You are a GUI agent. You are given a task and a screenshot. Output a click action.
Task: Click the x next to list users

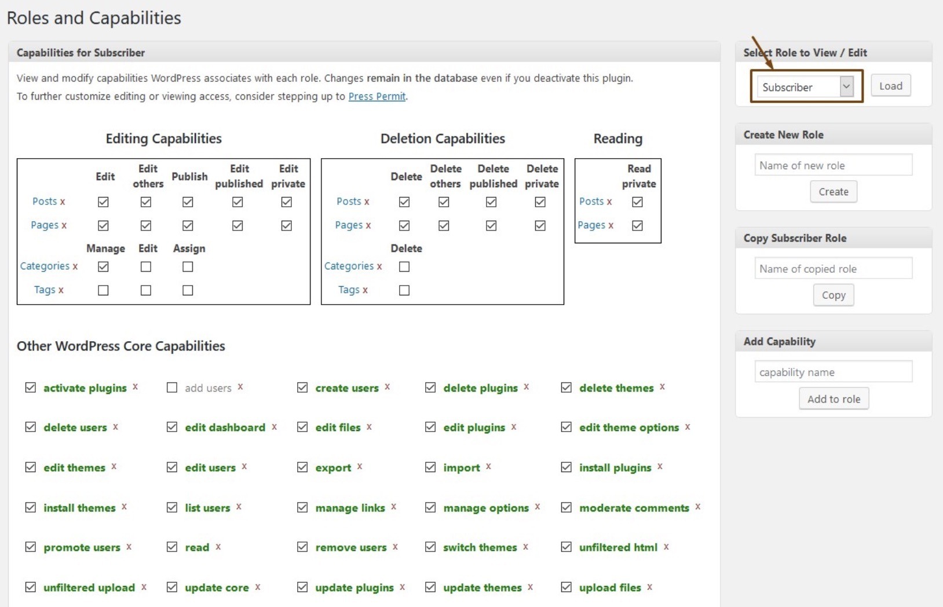click(239, 507)
